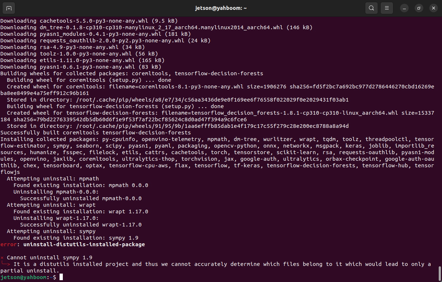Click the Found existing installation sympy line

tap(76, 238)
